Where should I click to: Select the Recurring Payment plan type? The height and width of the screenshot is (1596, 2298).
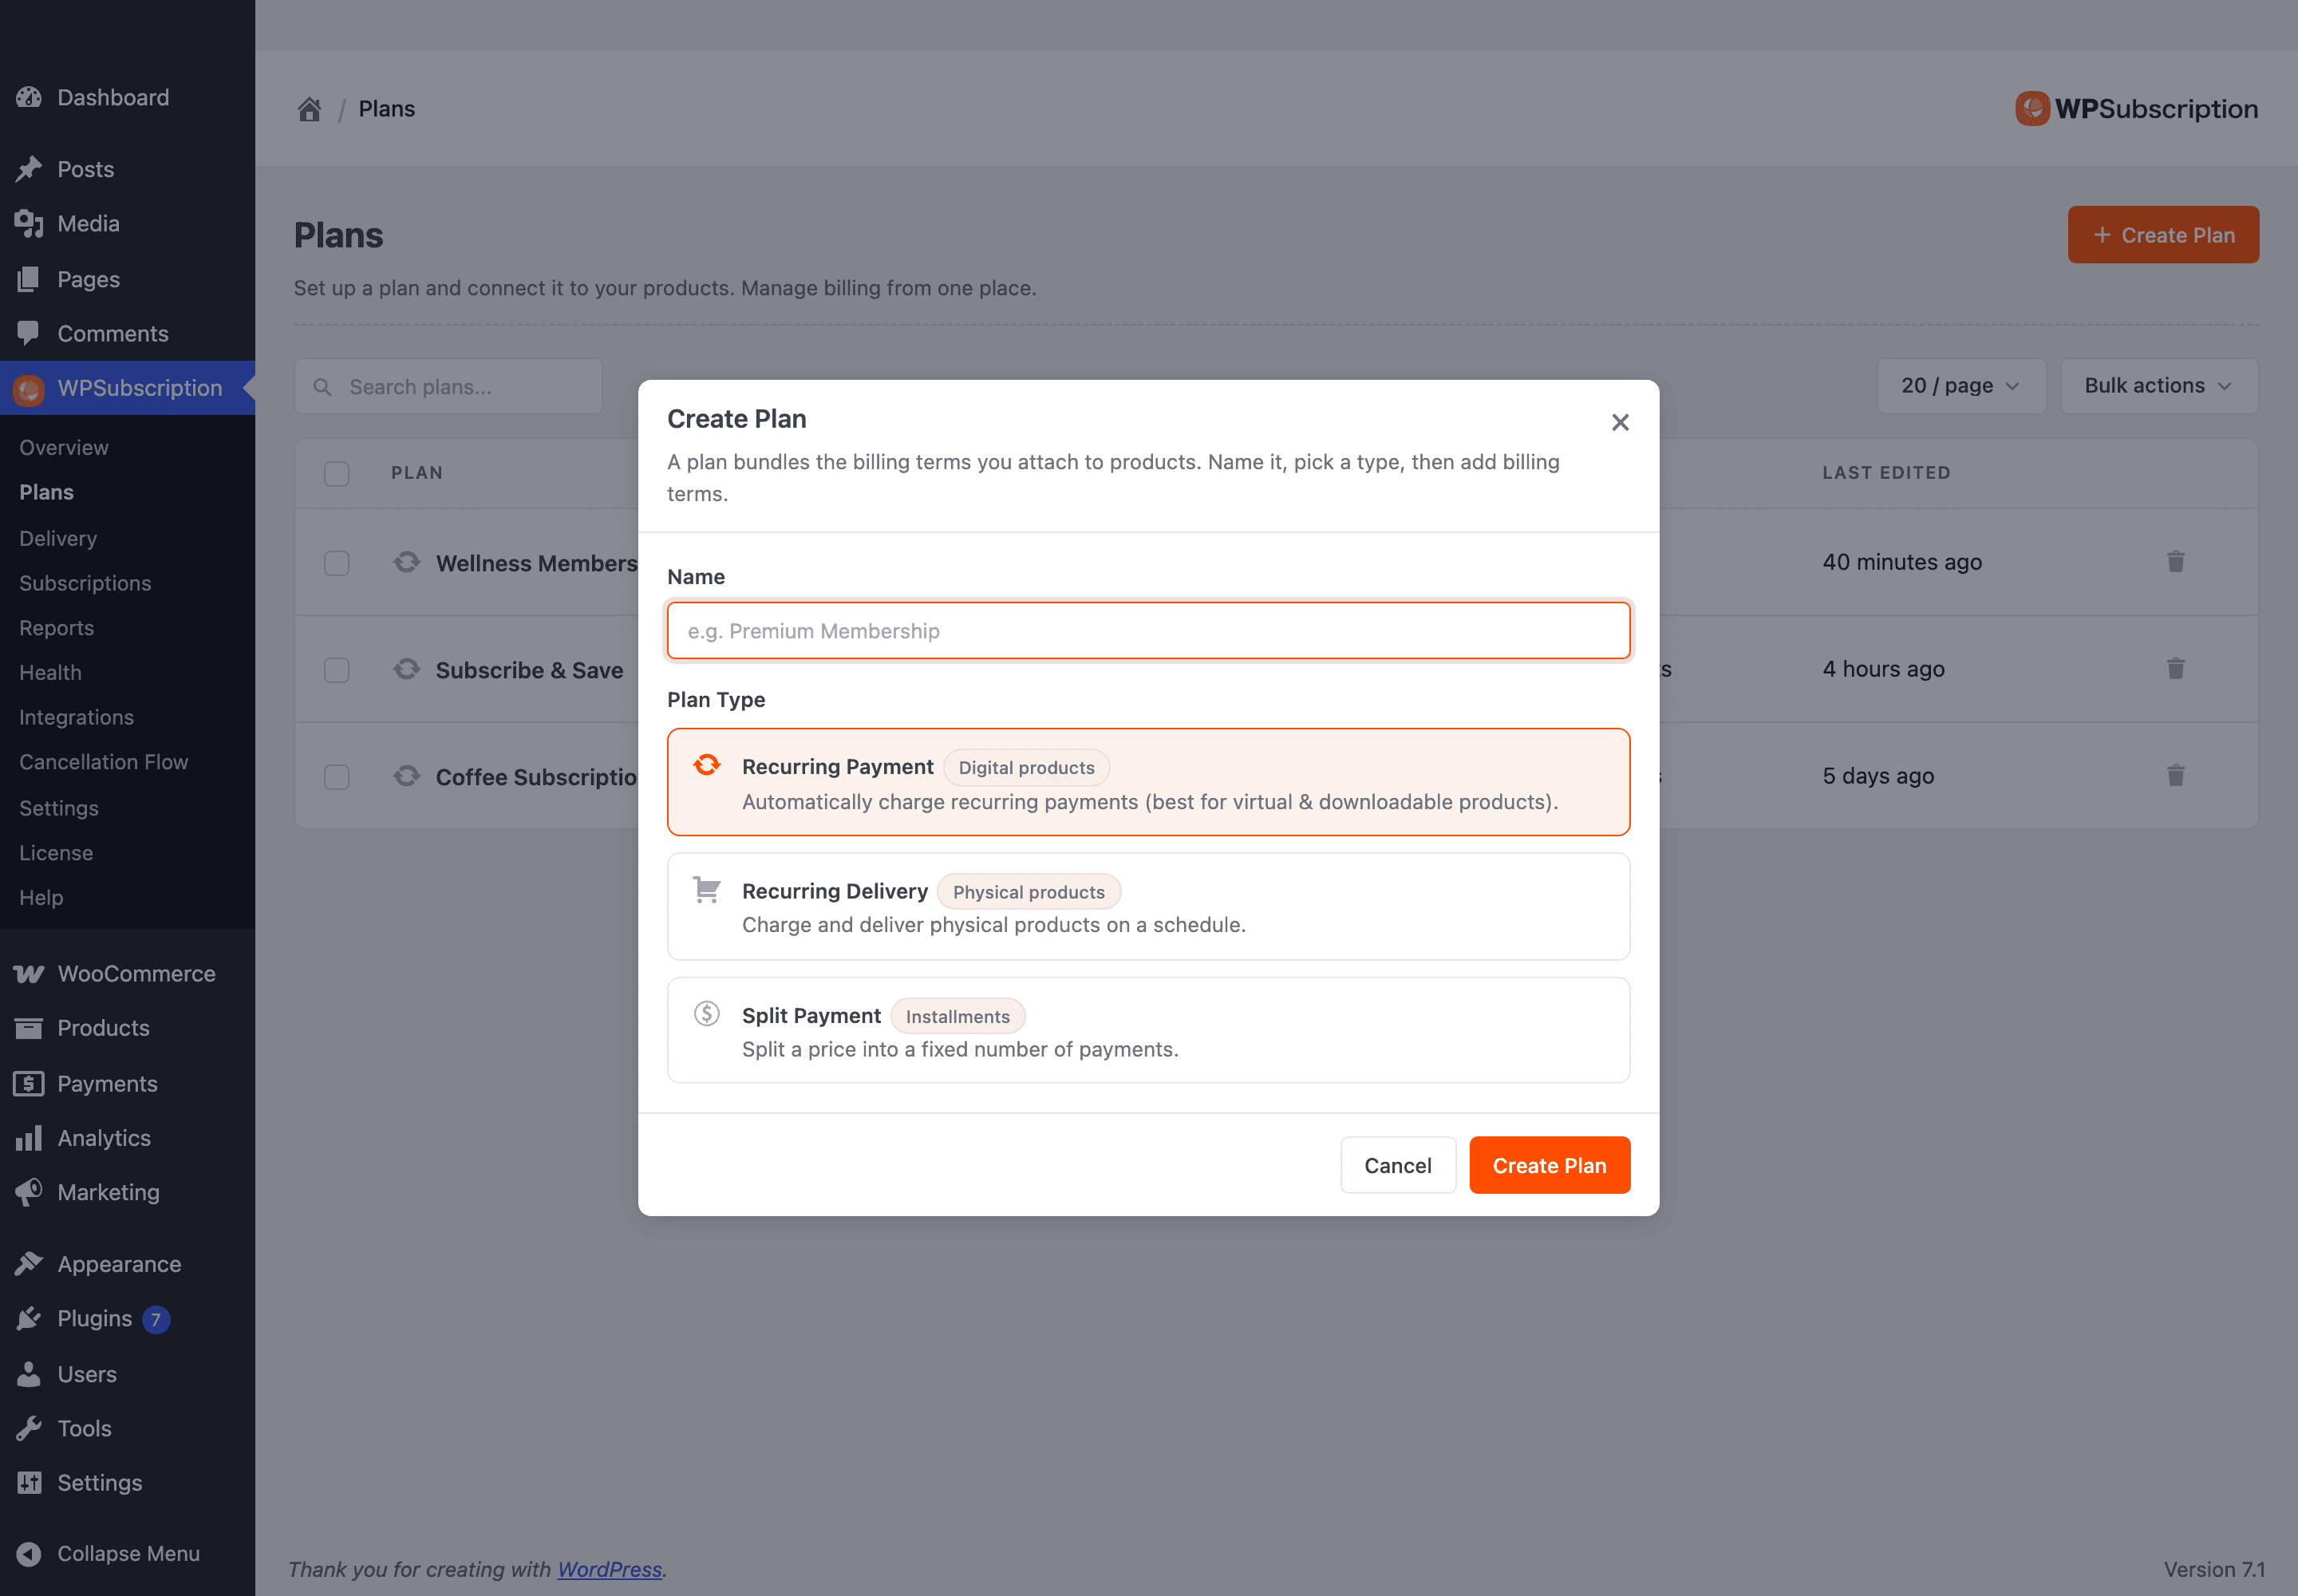[1148, 782]
